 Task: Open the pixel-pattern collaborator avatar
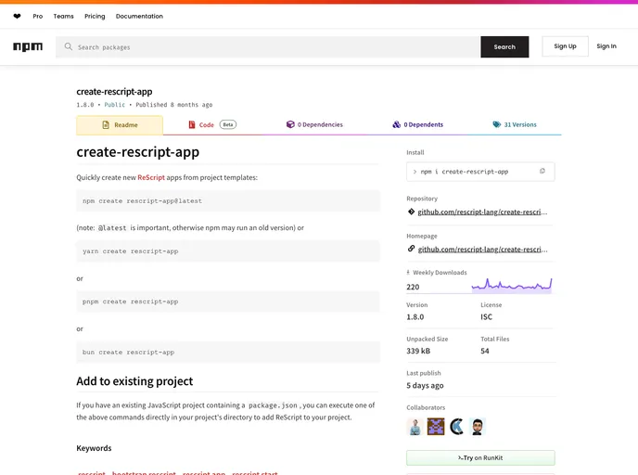(x=436, y=427)
